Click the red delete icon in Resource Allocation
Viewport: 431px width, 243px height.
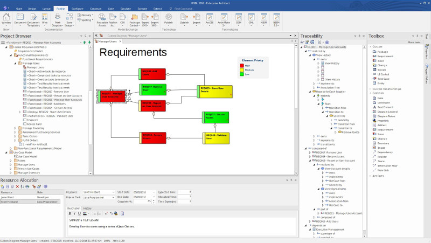click(x=17, y=186)
